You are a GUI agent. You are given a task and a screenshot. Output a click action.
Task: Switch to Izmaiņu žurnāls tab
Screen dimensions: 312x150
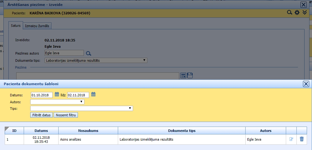point(38,26)
